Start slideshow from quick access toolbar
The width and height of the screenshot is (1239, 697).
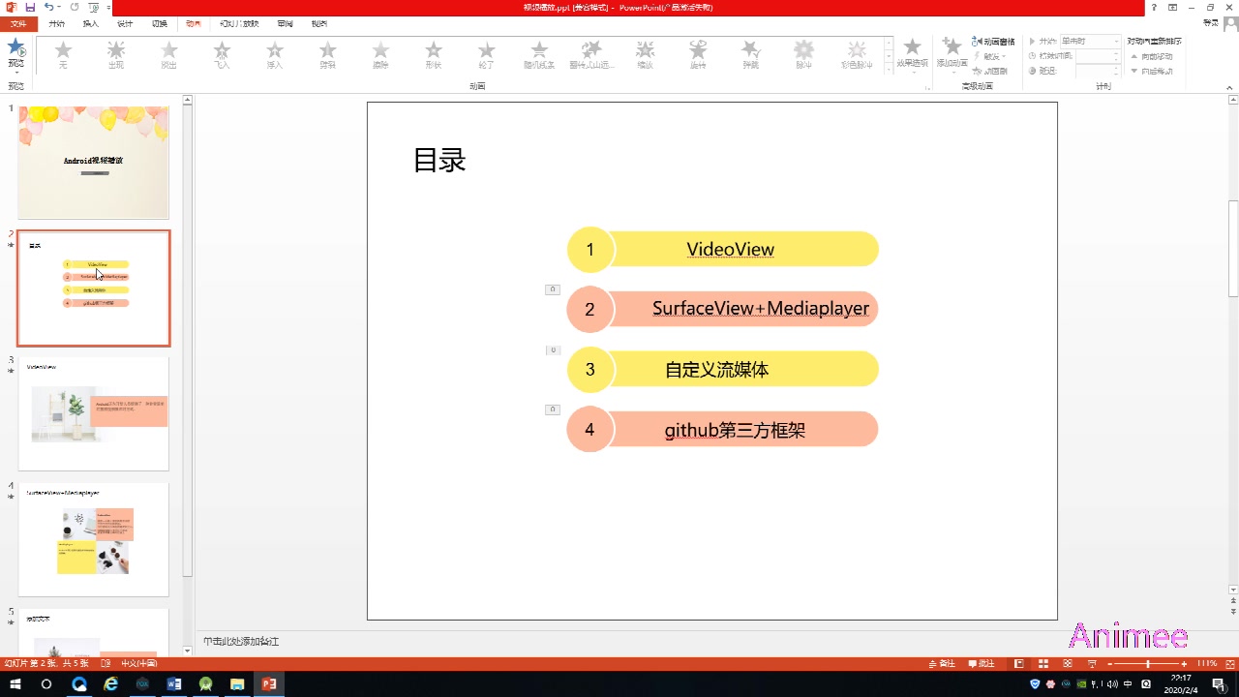[x=94, y=7]
